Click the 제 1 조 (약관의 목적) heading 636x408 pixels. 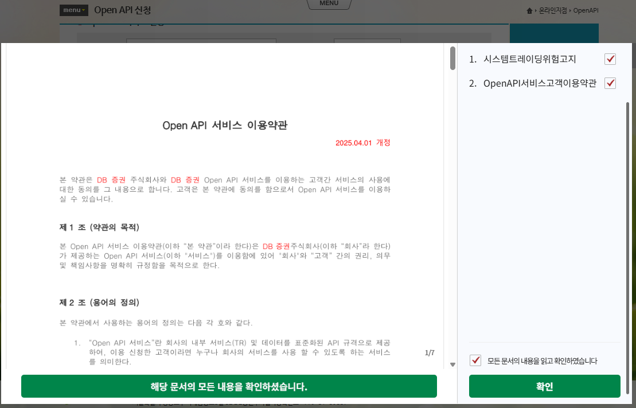(99, 227)
